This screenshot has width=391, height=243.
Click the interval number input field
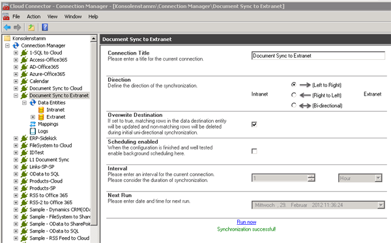pyautogui.click(x=280, y=178)
